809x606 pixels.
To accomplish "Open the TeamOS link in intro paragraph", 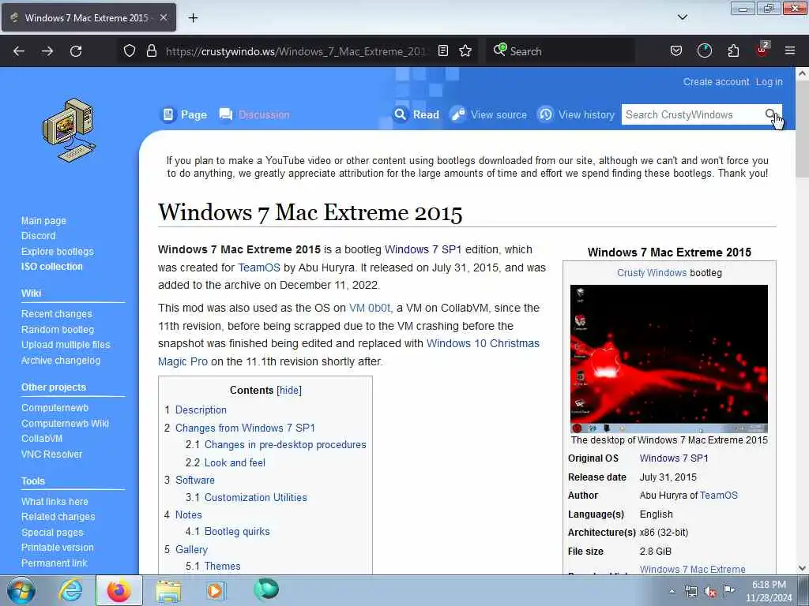I will point(259,267).
